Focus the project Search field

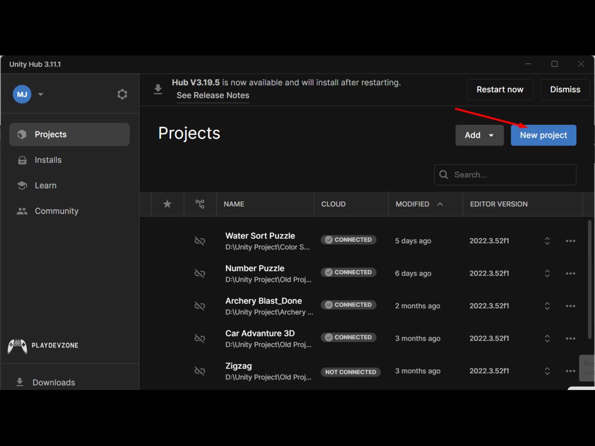tap(505, 174)
